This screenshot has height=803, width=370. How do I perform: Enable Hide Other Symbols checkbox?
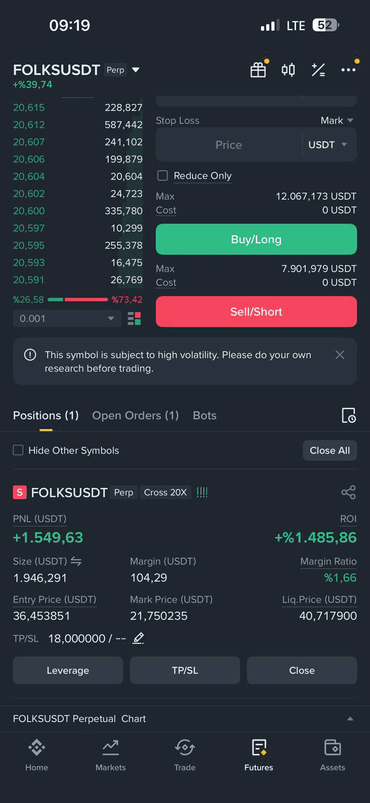click(x=18, y=450)
